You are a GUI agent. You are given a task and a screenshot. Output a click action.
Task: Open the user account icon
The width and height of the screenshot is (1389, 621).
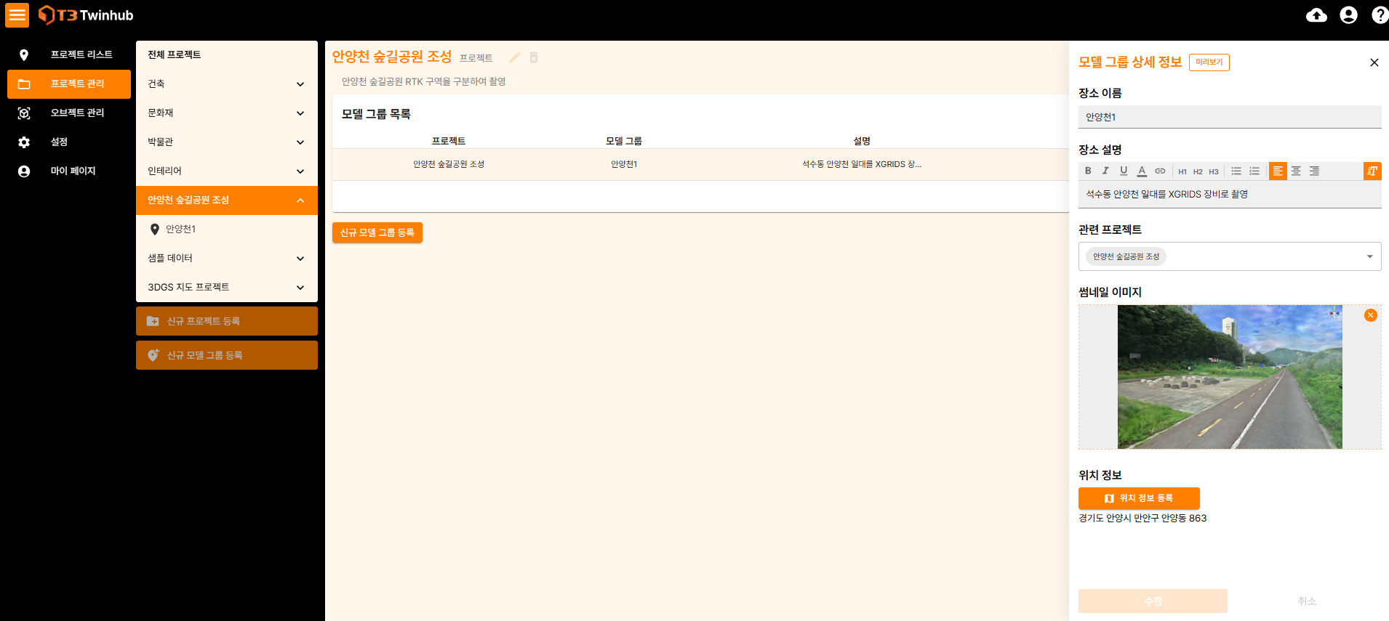coord(1348,15)
